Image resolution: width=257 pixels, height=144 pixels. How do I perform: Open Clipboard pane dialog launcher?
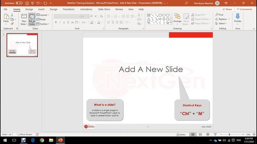(x=17, y=28)
